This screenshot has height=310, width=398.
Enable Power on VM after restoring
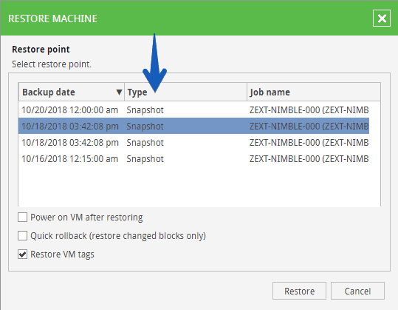[x=23, y=218]
